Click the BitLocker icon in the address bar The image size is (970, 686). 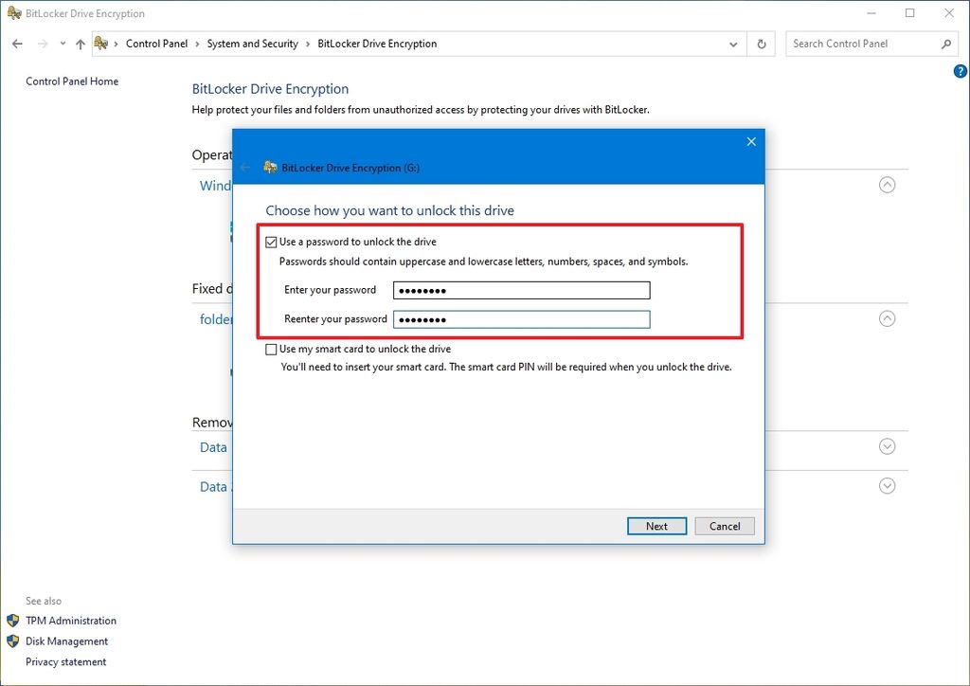pos(100,44)
